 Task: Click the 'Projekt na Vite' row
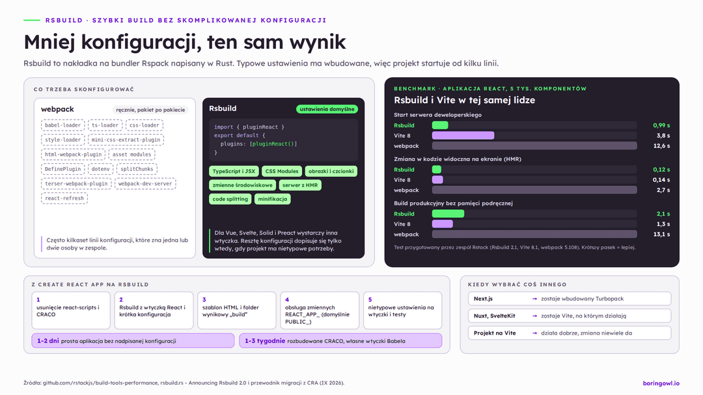point(570,333)
